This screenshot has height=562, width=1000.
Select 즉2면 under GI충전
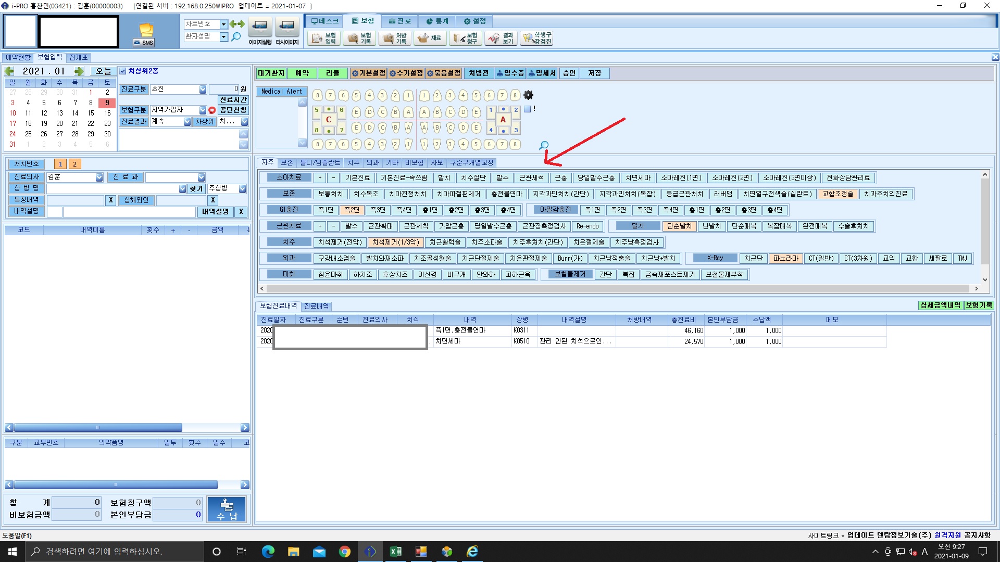[x=352, y=210]
